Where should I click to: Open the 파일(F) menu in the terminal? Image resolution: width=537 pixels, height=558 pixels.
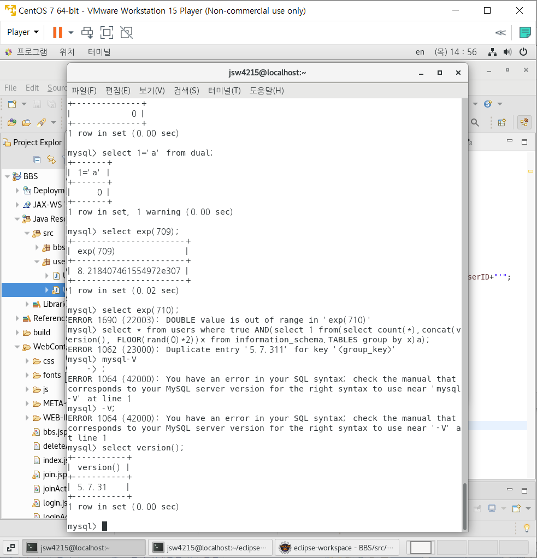[x=83, y=91]
